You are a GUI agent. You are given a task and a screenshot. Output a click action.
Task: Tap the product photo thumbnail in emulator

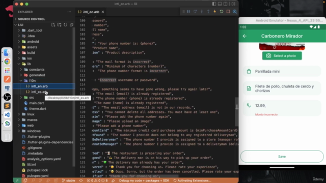pyautogui.click(x=282, y=46)
